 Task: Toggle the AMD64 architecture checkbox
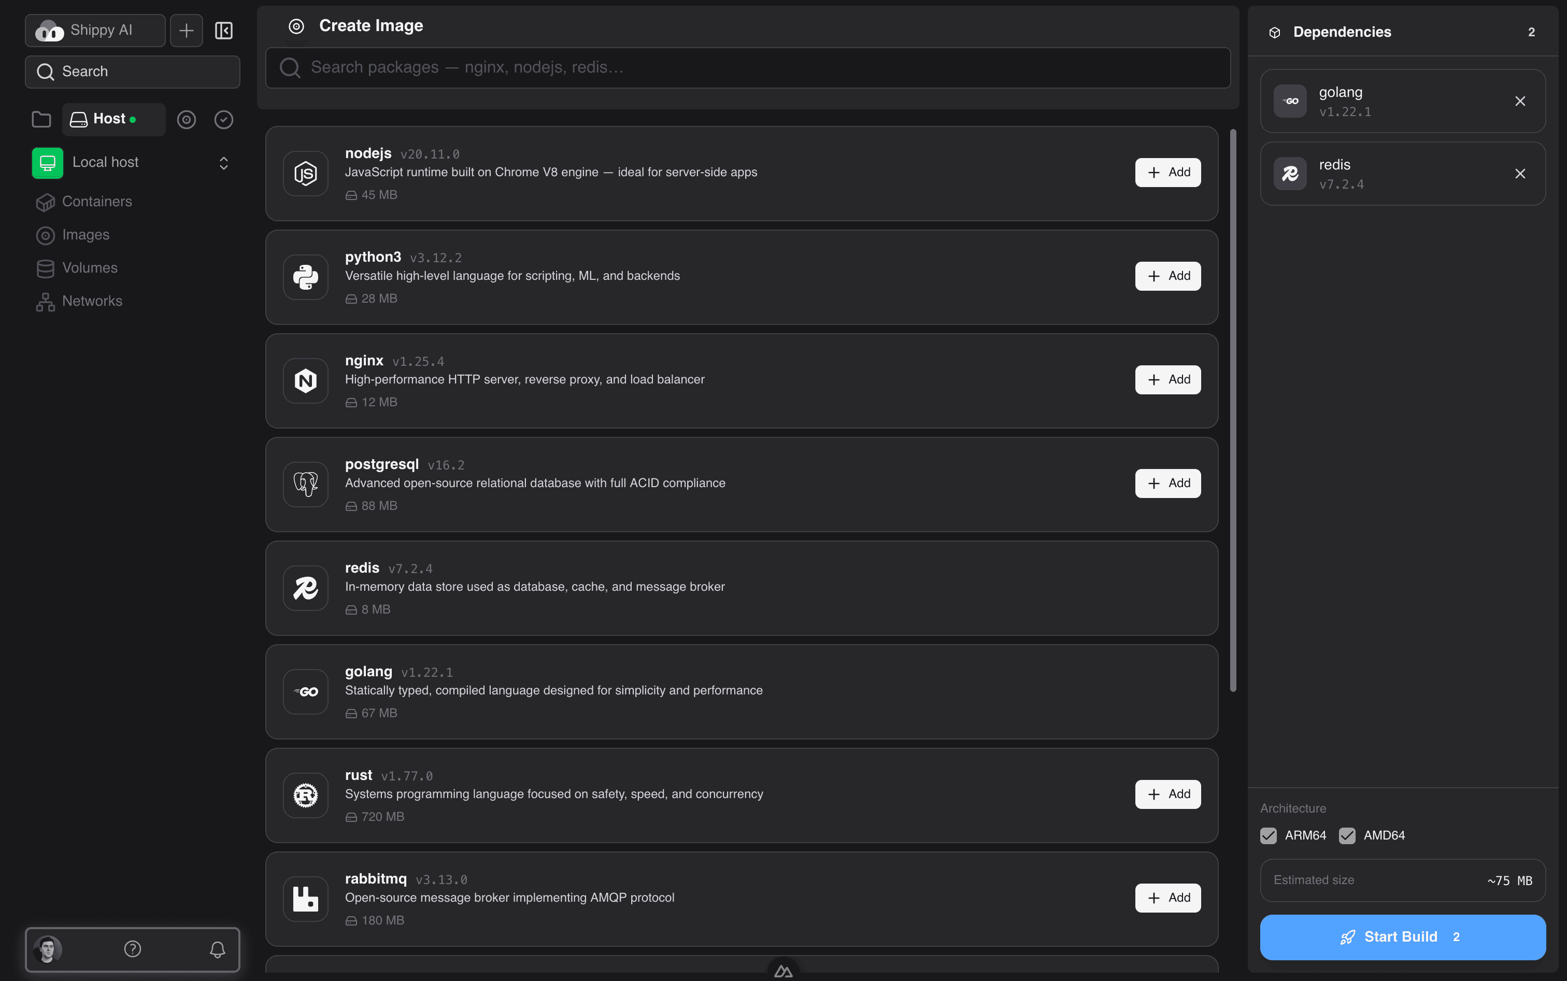click(x=1347, y=836)
